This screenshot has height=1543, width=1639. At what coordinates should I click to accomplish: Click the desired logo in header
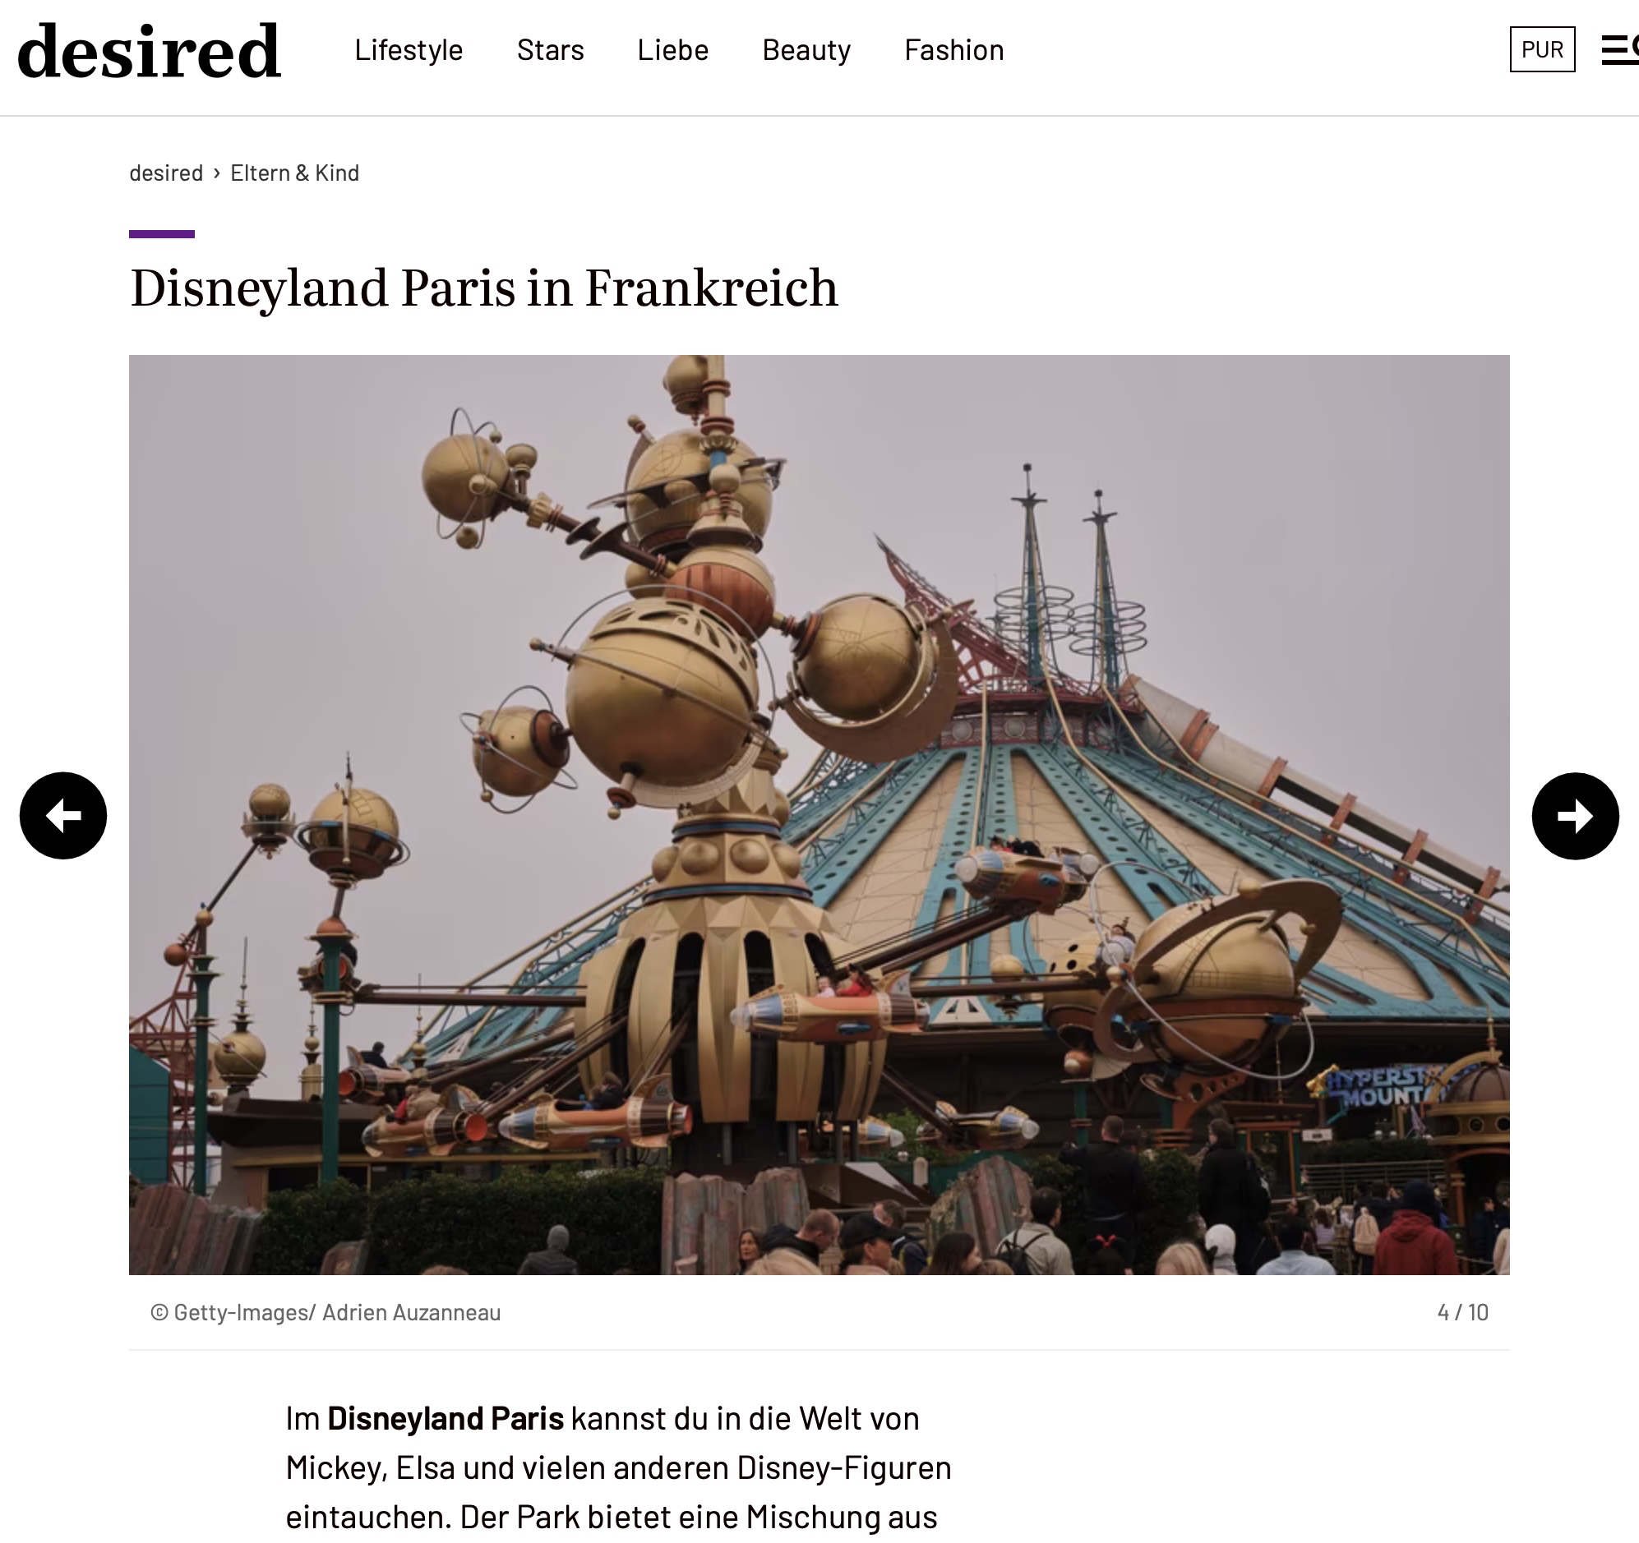pyautogui.click(x=150, y=51)
